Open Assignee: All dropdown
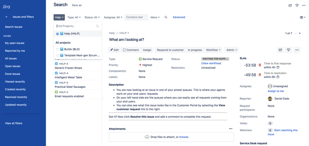This screenshot has height=146, width=309. pos(113,17)
